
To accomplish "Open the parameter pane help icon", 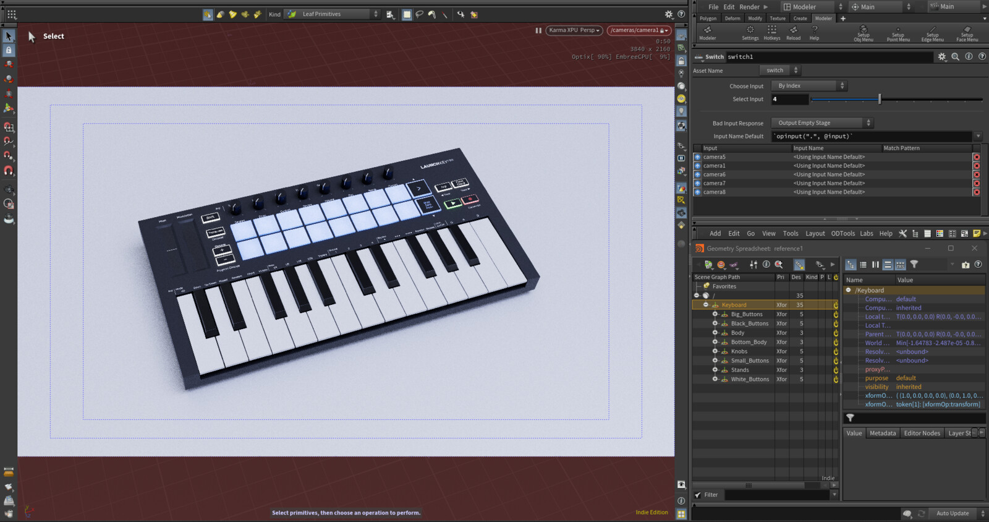I will click(x=982, y=56).
